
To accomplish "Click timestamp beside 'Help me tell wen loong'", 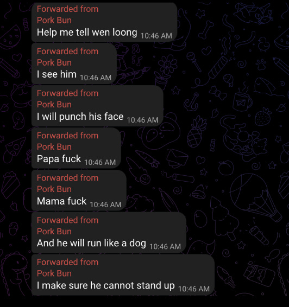I will coord(156,36).
